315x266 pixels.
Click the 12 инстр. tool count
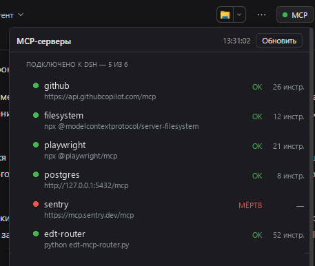289,116
